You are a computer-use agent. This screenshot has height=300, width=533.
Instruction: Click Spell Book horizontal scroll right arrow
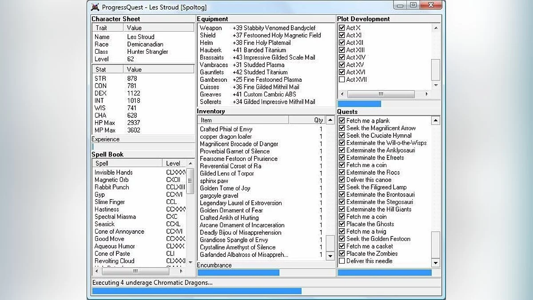pyautogui.click(x=181, y=271)
